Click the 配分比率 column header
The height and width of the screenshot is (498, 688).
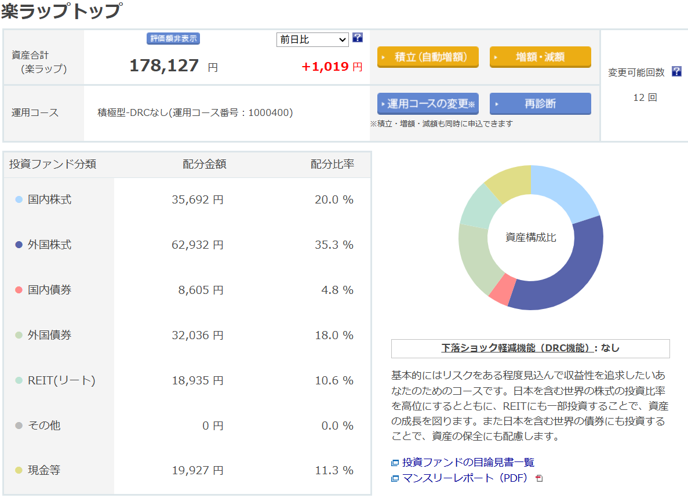332,164
